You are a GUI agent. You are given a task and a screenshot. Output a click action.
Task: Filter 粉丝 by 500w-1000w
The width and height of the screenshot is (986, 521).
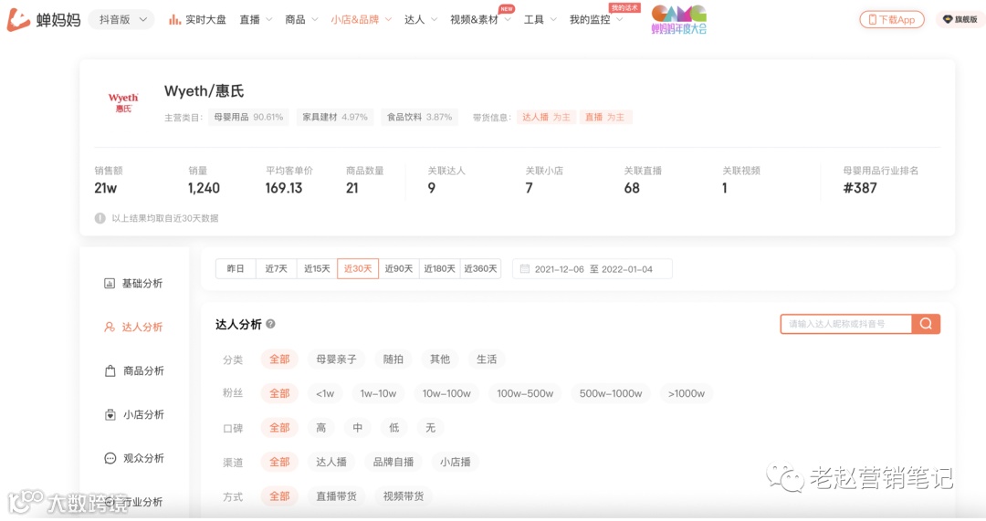click(x=611, y=393)
